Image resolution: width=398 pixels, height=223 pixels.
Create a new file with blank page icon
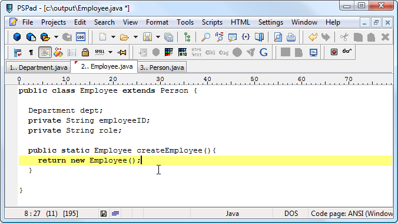102,37
